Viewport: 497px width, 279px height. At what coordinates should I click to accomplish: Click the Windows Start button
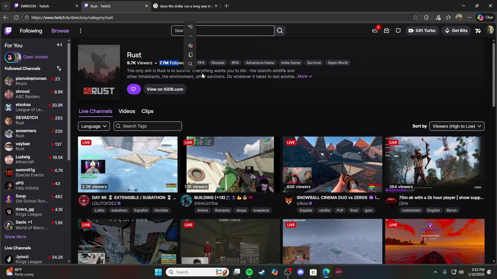click(158, 272)
